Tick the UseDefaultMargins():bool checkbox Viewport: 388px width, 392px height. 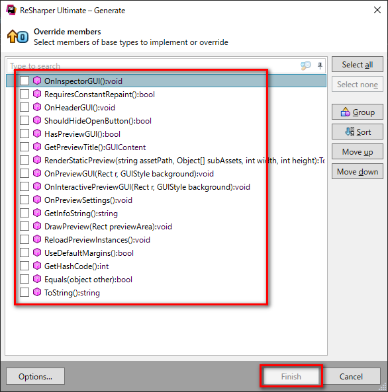(x=24, y=253)
